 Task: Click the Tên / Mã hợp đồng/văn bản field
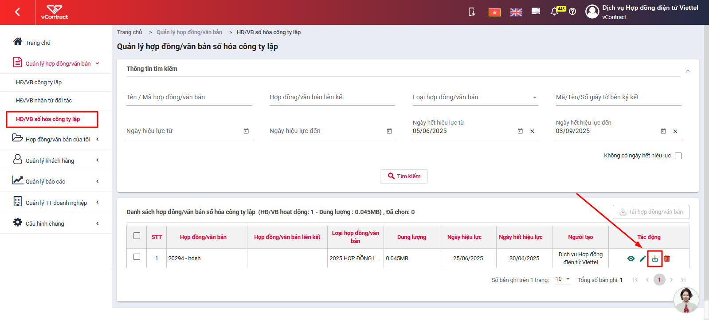(189, 98)
